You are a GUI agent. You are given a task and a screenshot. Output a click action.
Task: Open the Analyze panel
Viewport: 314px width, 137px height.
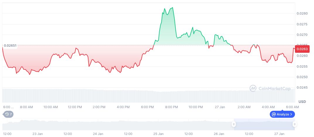282,114
